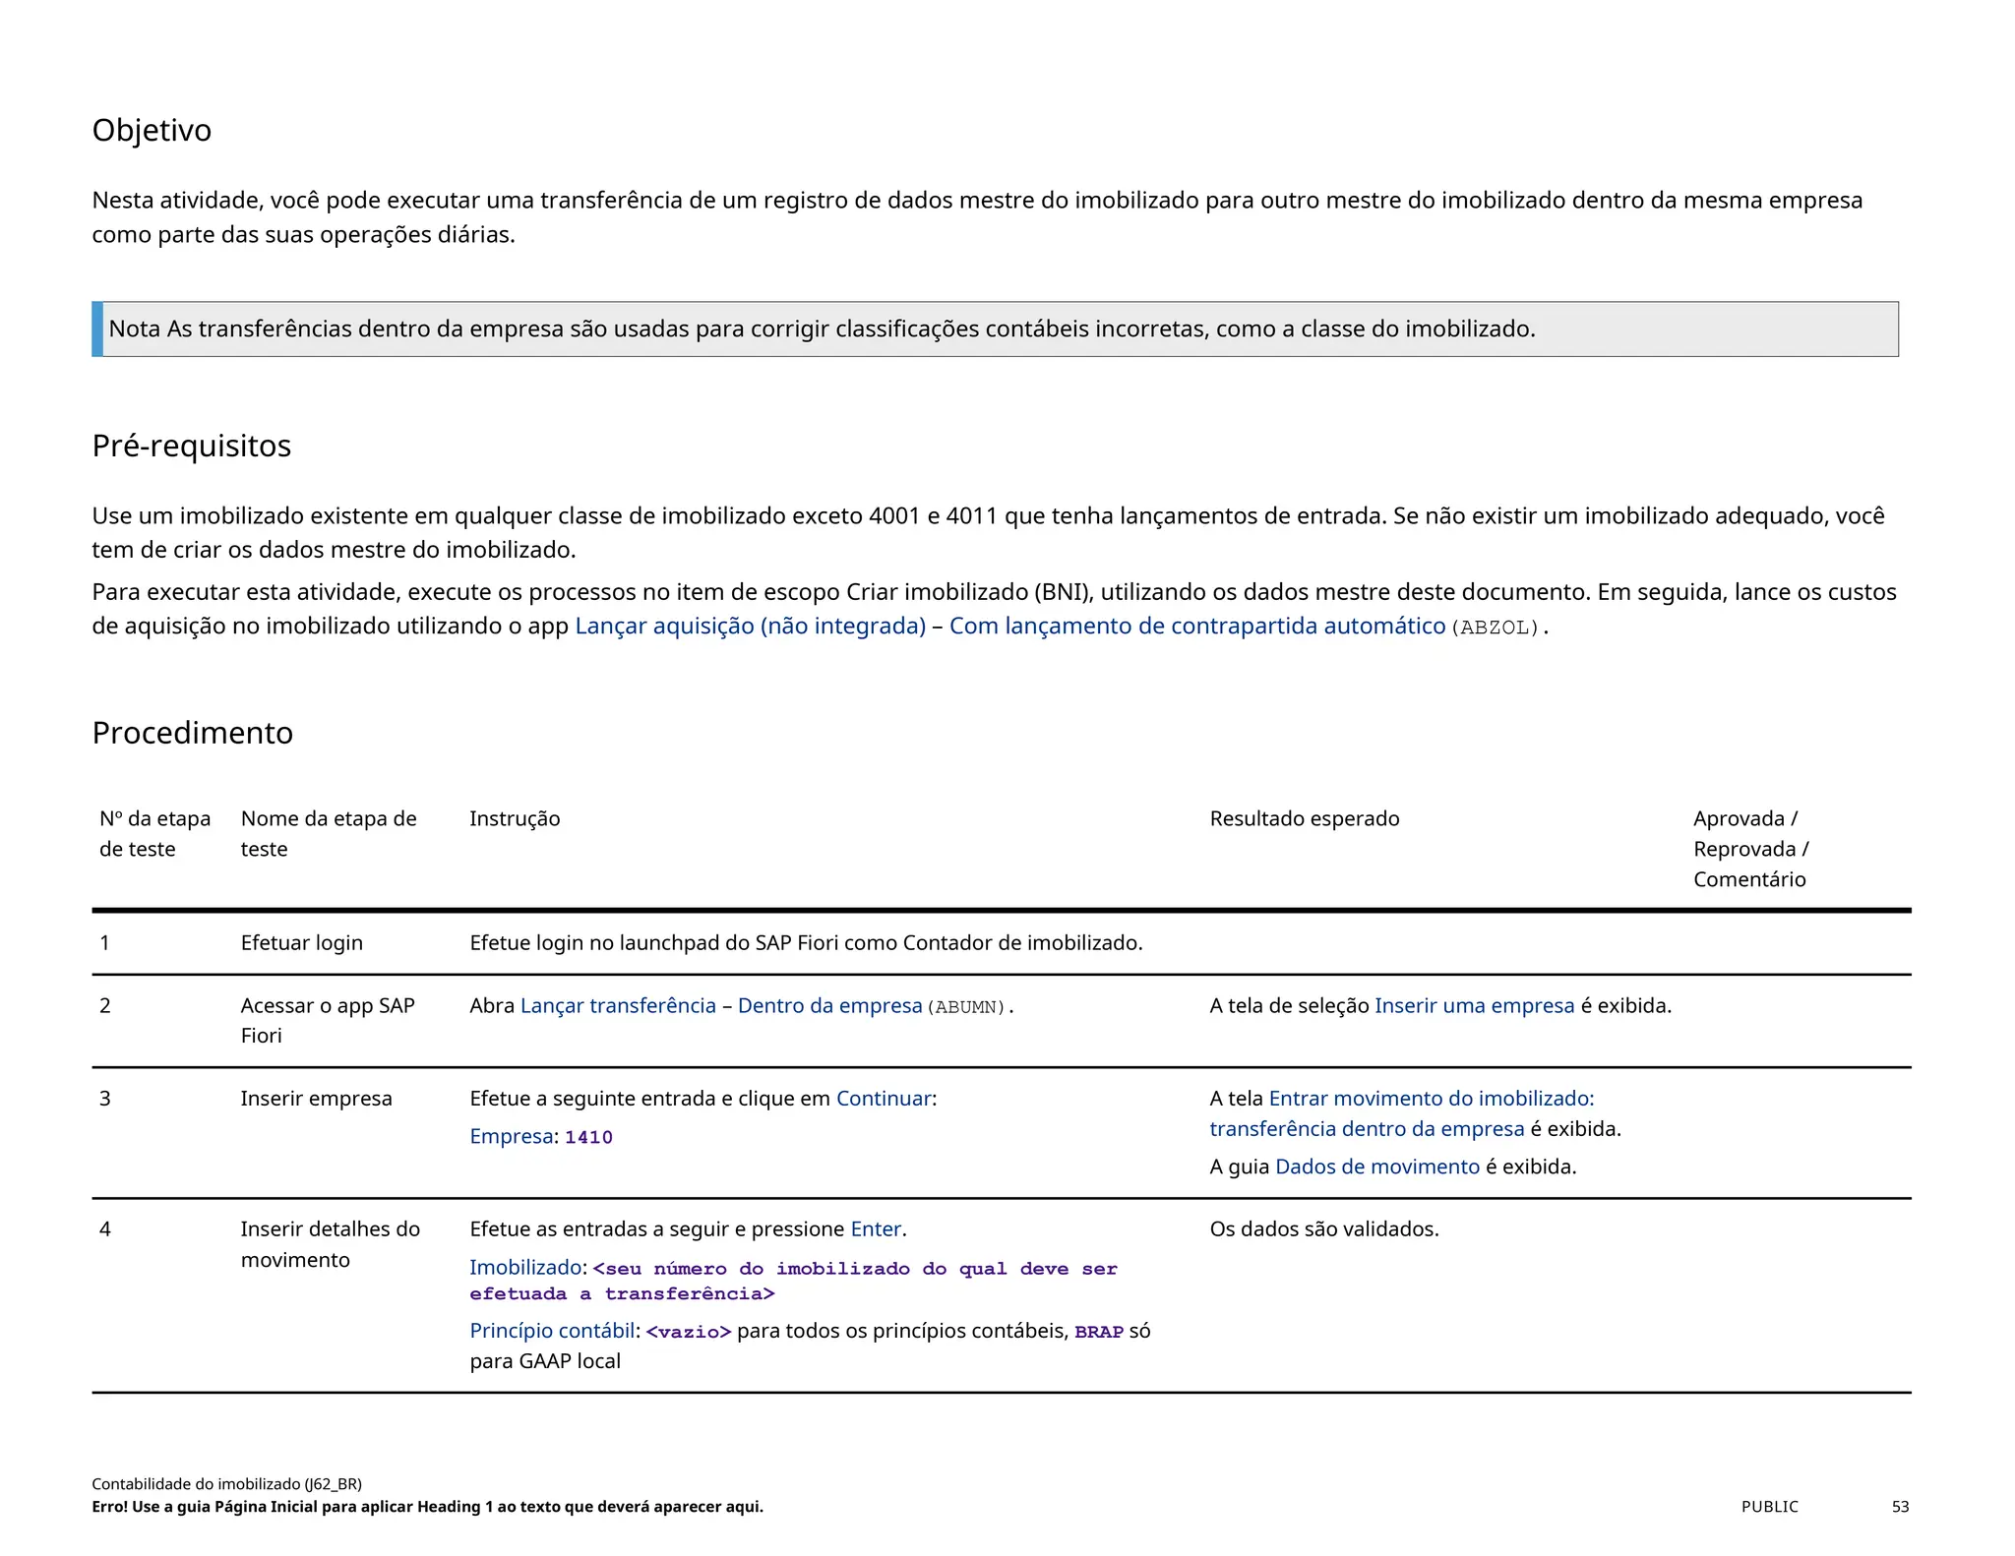Click the 'Pré-requisitos' heading
The width and height of the screenshot is (2015, 1556).
pyautogui.click(x=191, y=447)
